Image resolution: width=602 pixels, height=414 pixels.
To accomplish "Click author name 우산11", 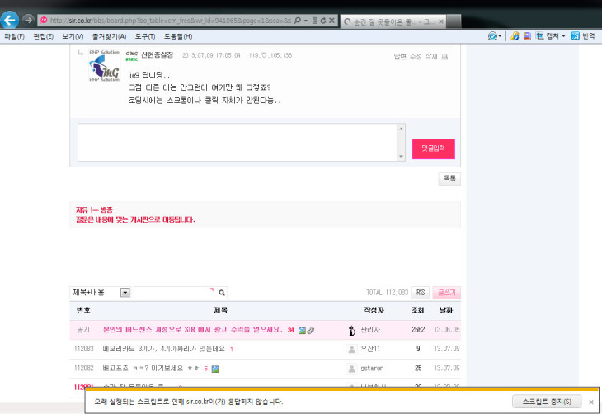I will pyautogui.click(x=370, y=349).
